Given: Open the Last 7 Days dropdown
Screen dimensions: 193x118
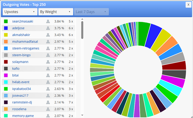Looking at the screenshot, I should coord(91,12).
